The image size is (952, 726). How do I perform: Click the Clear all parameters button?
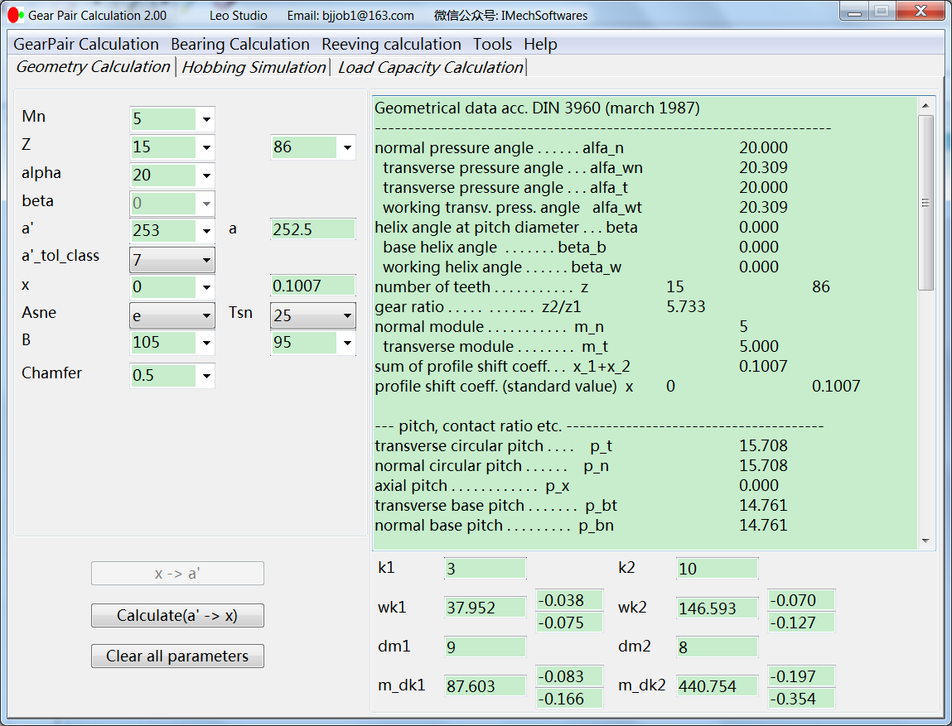177,656
